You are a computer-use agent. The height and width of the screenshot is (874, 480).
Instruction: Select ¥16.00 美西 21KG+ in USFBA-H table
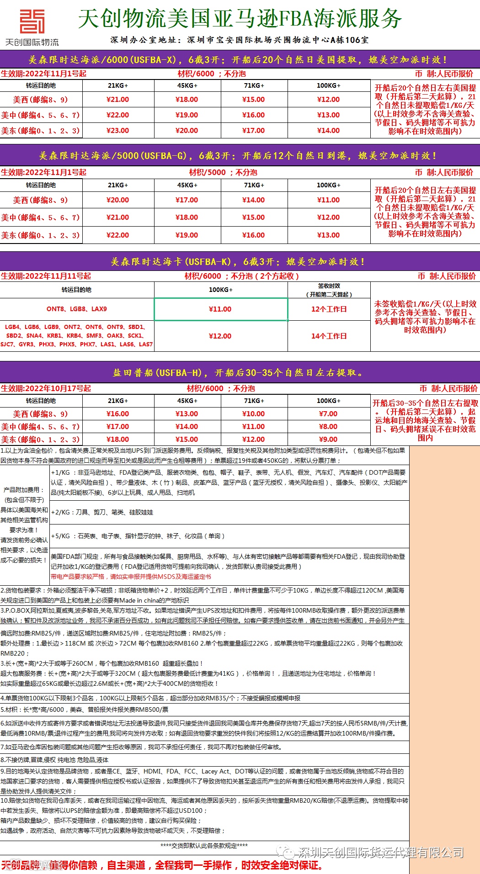(118, 413)
